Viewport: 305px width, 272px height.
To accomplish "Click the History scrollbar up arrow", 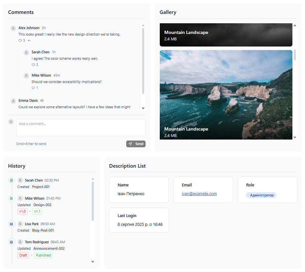I will click(93, 179).
